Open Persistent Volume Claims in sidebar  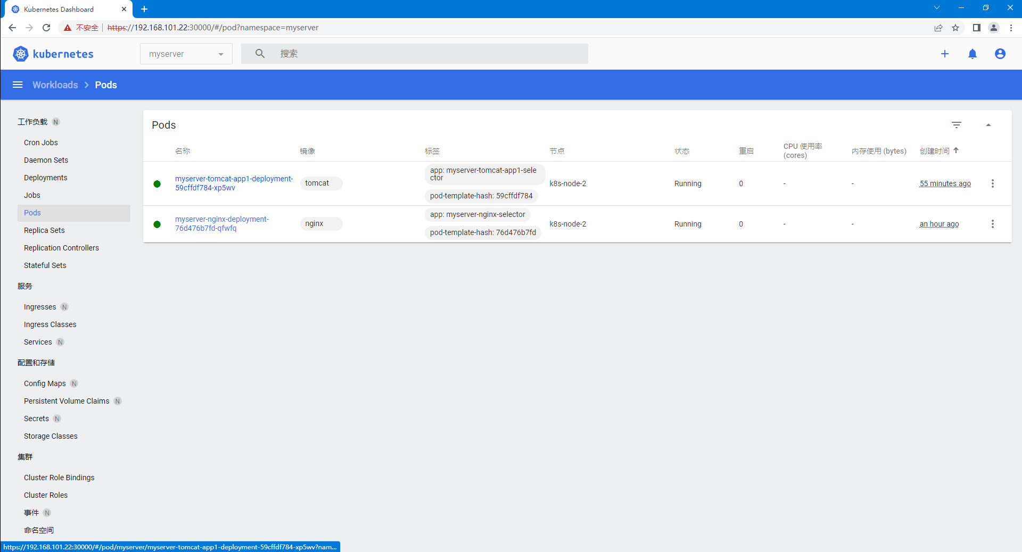(x=67, y=401)
